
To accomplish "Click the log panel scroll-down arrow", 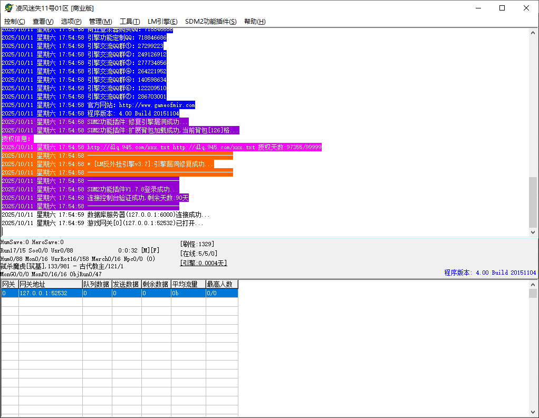I will tap(533, 232).
